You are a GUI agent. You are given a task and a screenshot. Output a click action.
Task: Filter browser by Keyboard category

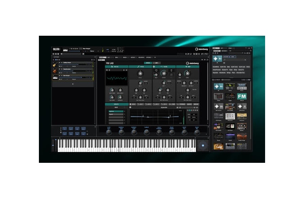[x=216, y=73]
